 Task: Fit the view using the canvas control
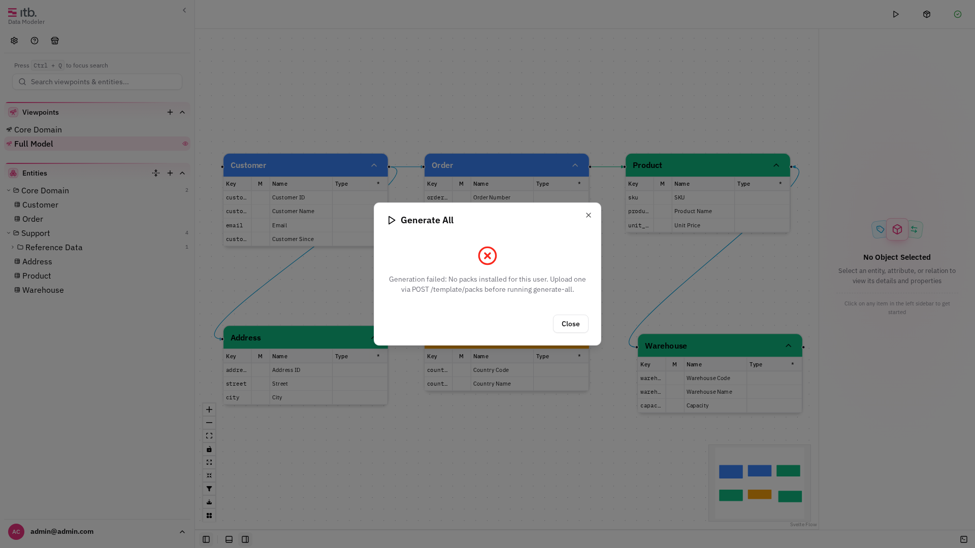click(209, 436)
